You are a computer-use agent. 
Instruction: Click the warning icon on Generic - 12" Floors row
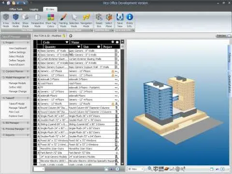coord(113,71)
